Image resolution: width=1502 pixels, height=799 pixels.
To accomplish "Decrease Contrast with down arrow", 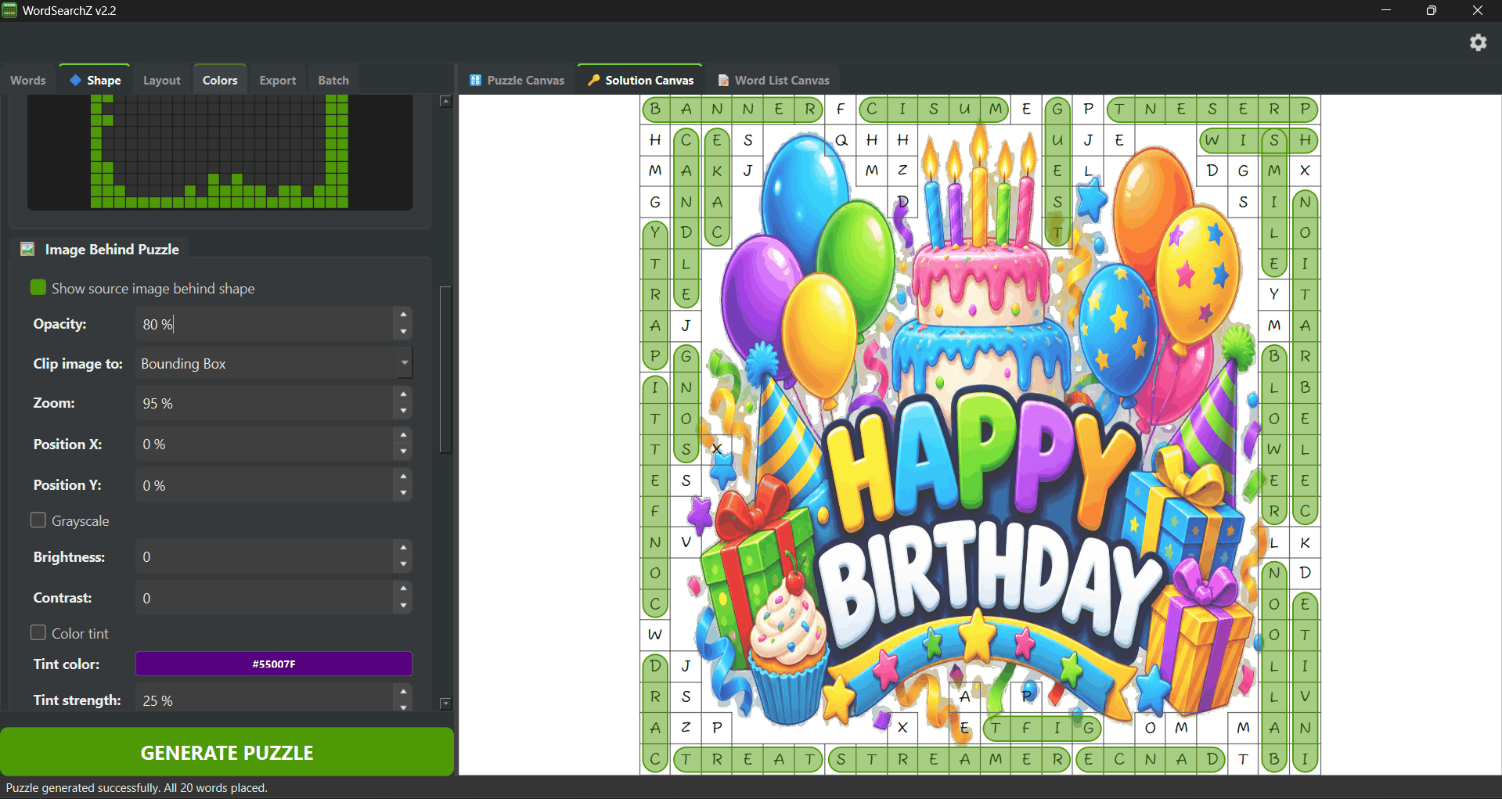I will (x=403, y=605).
